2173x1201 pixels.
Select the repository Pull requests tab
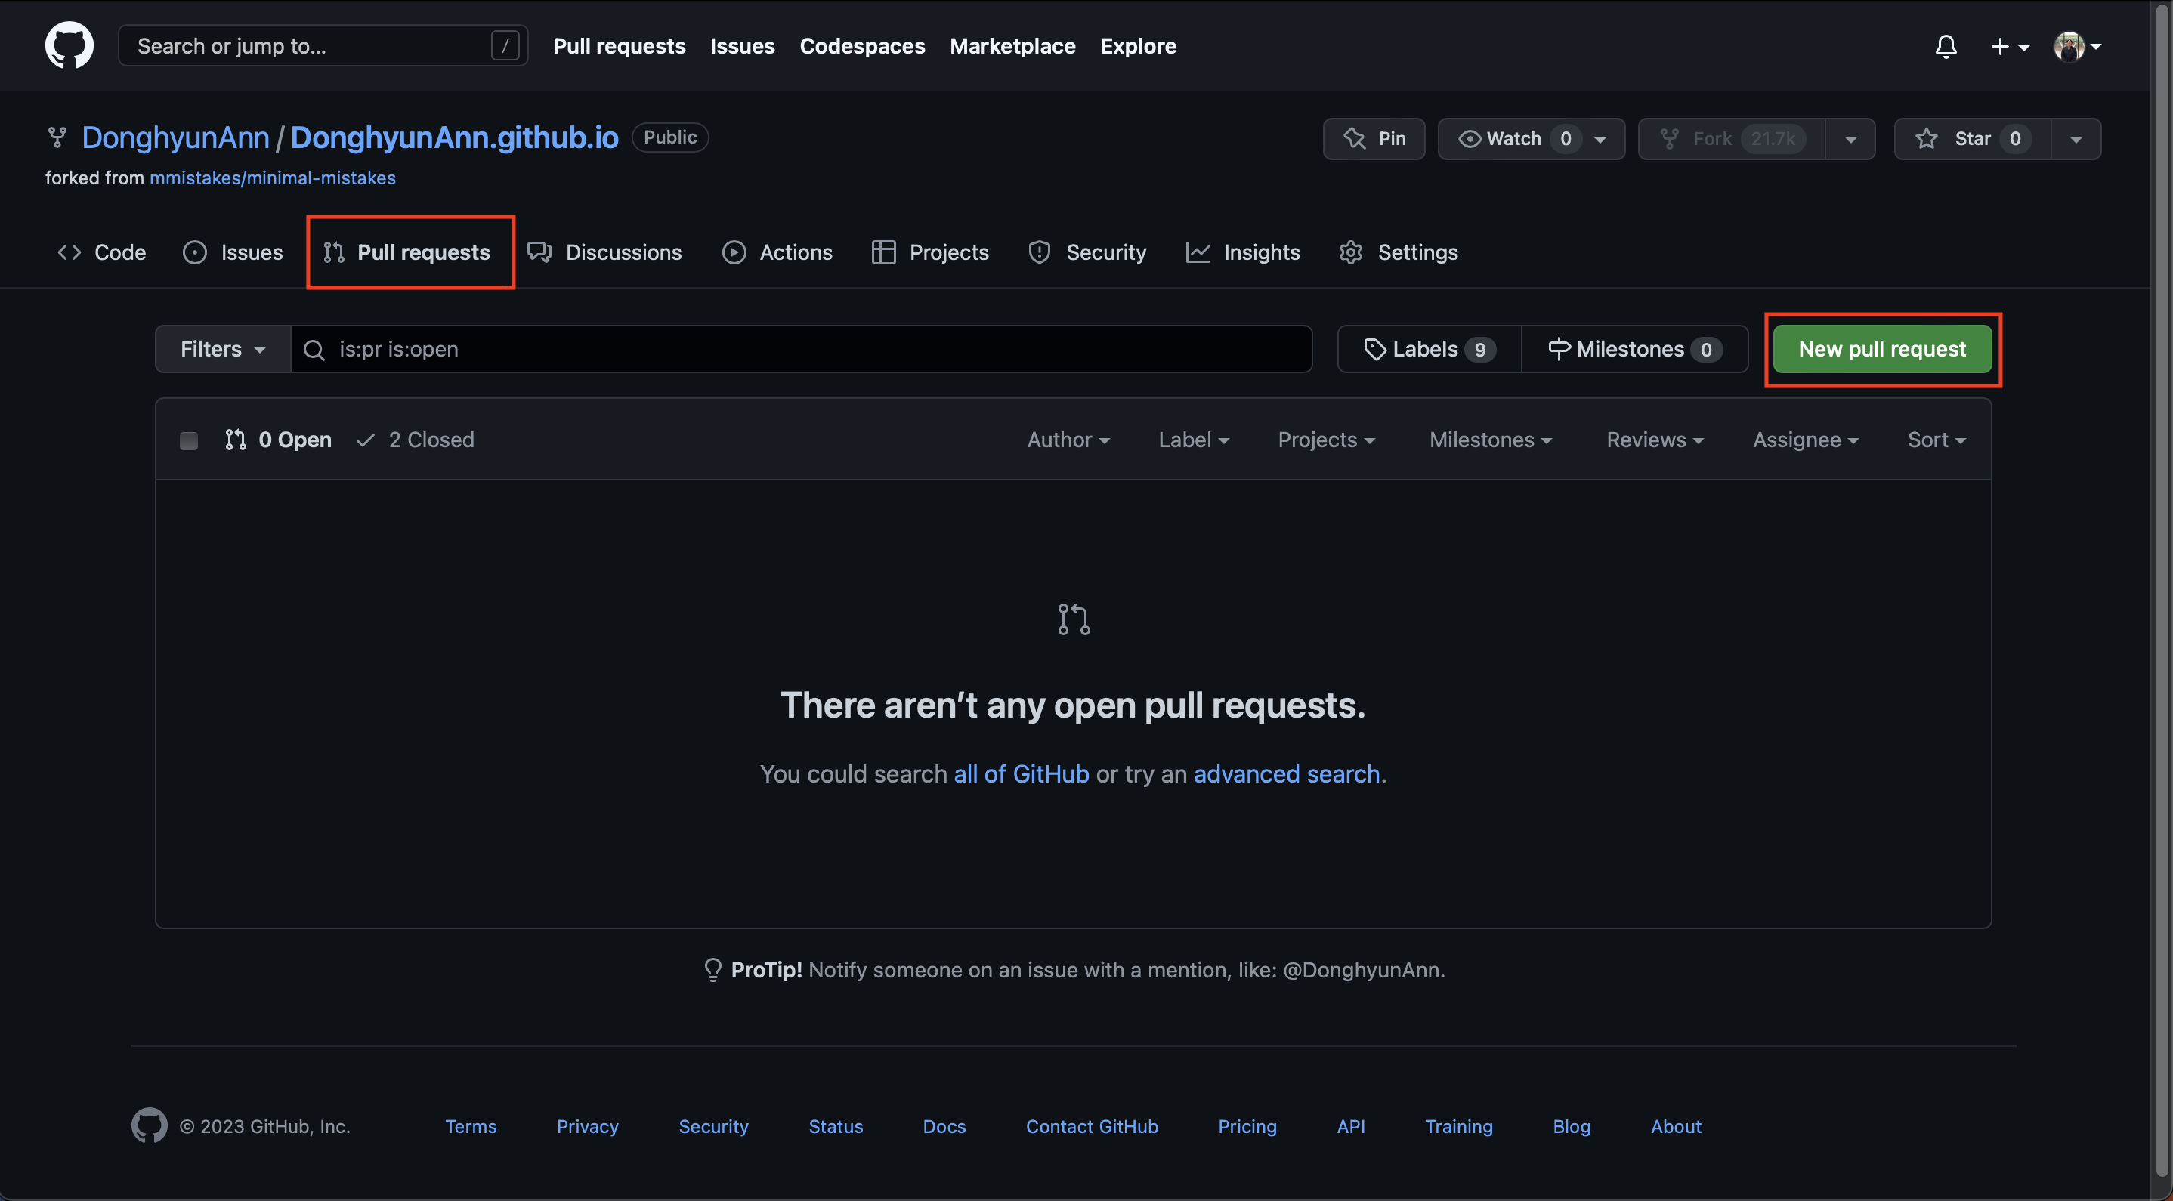[407, 252]
